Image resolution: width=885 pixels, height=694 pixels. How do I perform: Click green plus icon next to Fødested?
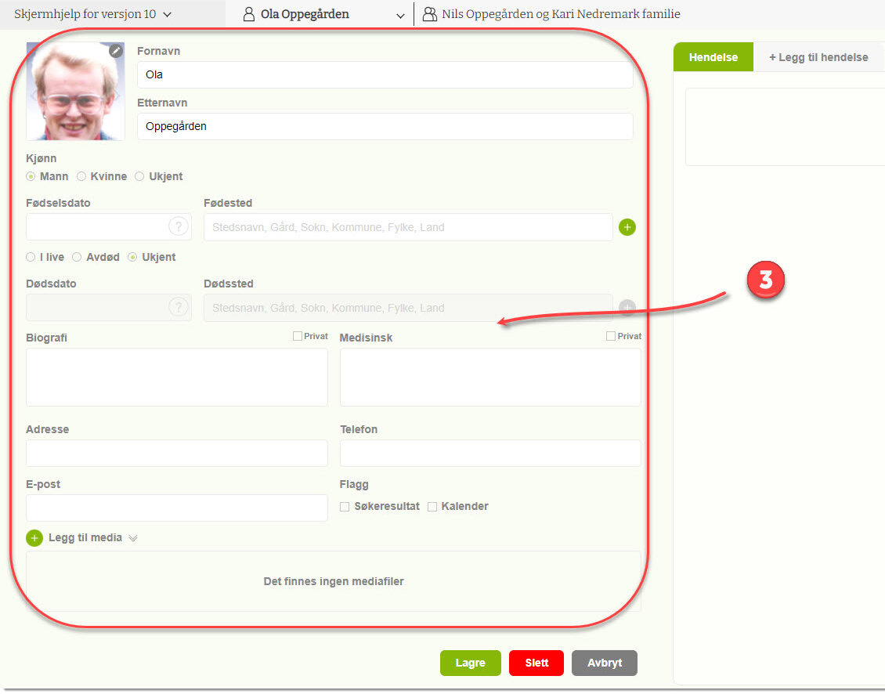click(627, 227)
